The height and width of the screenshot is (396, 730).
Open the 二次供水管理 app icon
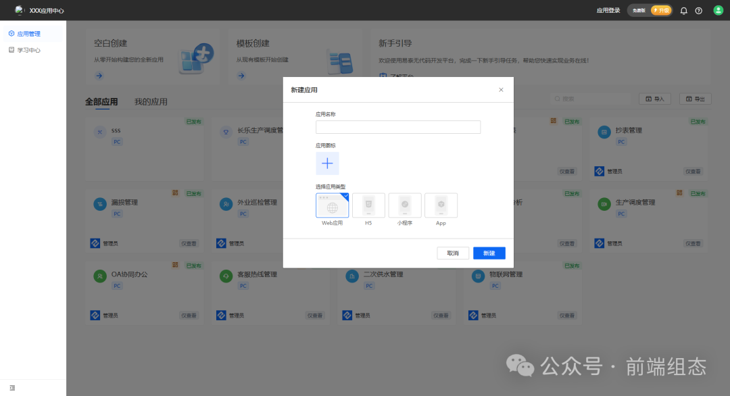(352, 276)
